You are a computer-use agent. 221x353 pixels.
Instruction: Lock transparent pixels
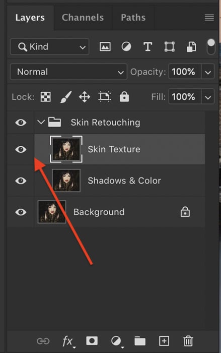coord(46,97)
